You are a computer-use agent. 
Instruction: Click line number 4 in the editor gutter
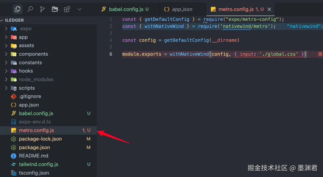[111, 40]
